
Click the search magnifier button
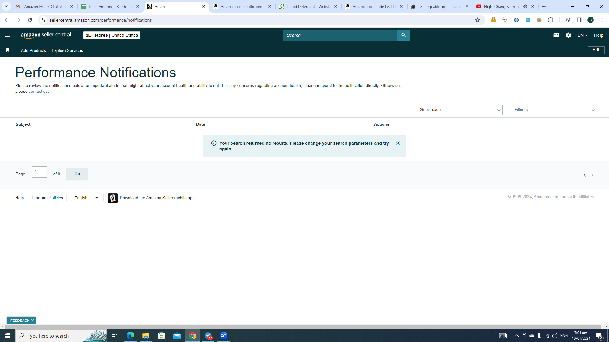tap(403, 35)
